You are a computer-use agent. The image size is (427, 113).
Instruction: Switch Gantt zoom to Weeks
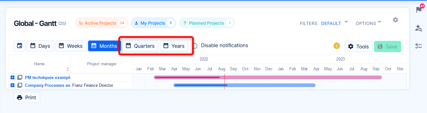pyautogui.click(x=71, y=46)
